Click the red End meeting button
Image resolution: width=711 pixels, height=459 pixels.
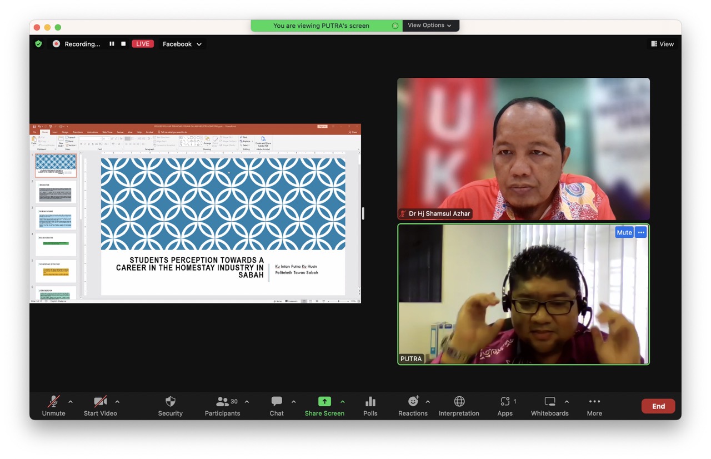(x=658, y=406)
